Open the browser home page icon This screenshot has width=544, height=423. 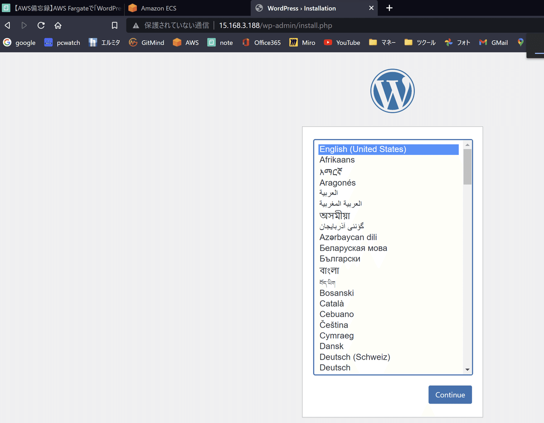coord(58,25)
